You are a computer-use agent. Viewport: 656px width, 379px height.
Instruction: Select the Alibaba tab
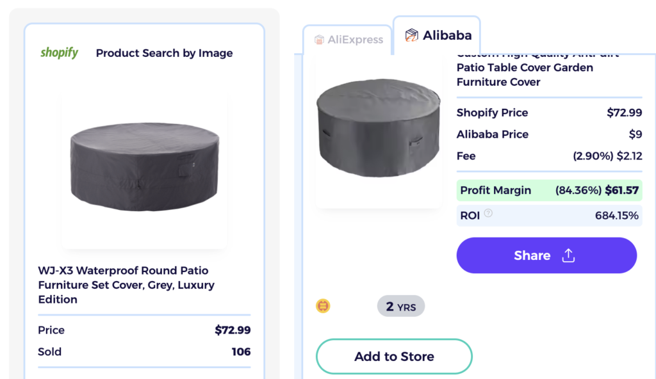click(x=438, y=35)
